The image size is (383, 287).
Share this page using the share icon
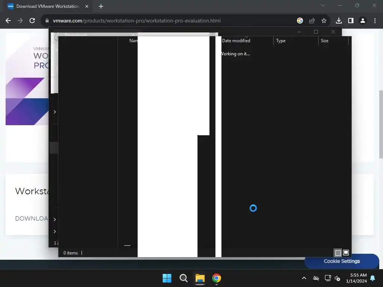312,21
